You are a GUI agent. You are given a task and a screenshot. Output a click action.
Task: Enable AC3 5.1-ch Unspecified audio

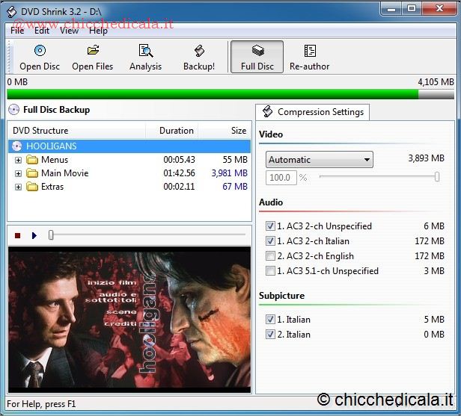tap(270, 271)
